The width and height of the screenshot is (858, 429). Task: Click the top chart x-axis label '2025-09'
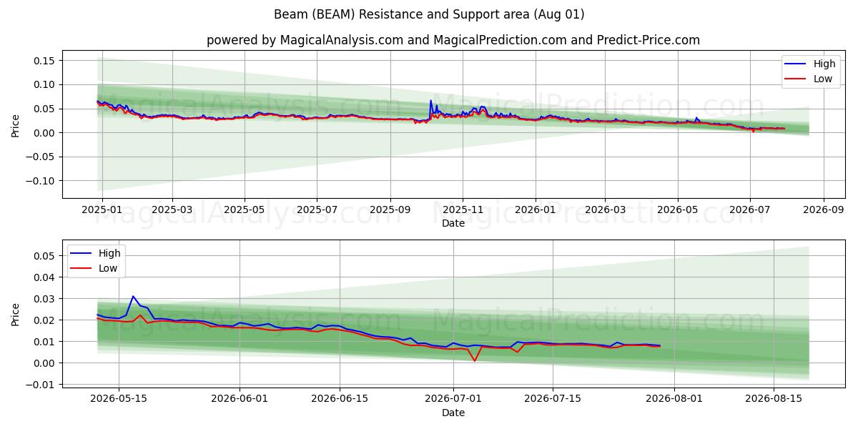390,210
